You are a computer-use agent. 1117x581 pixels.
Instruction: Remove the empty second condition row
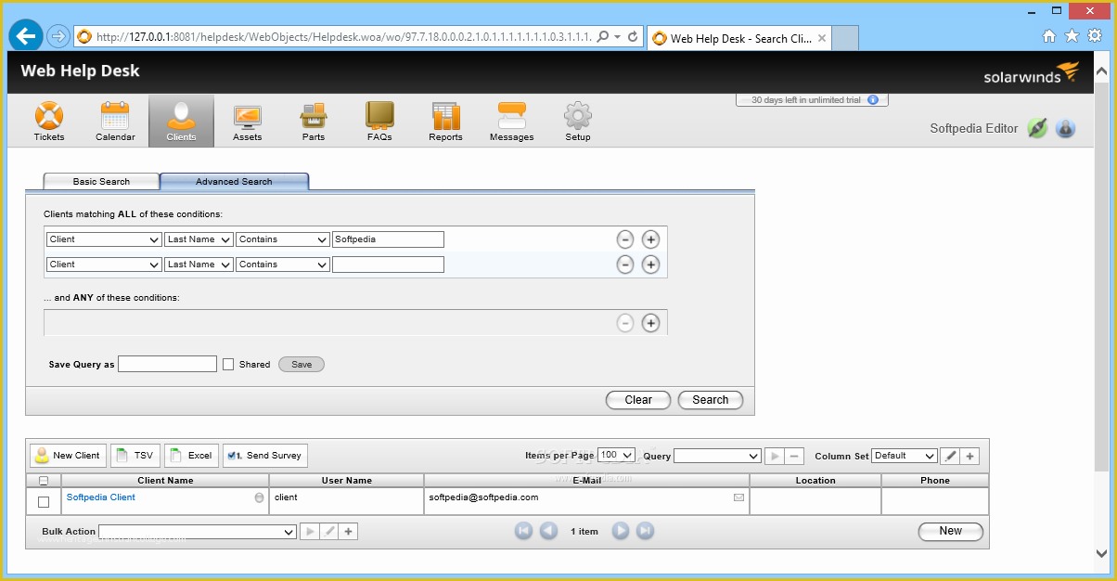(625, 265)
